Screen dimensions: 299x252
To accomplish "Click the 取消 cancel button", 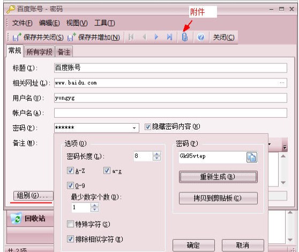I will [x=243, y=245].
